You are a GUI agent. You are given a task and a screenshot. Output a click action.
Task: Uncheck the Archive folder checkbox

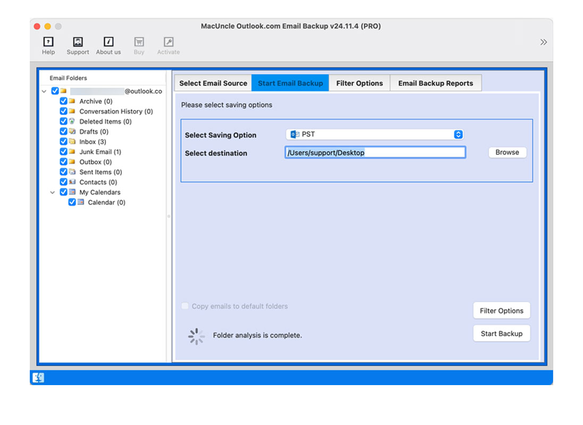pos(64,101)
